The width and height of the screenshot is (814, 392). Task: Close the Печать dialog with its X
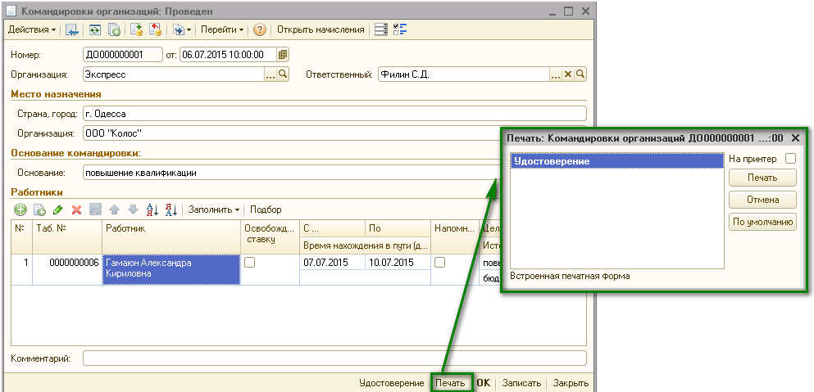click(795, 138)
